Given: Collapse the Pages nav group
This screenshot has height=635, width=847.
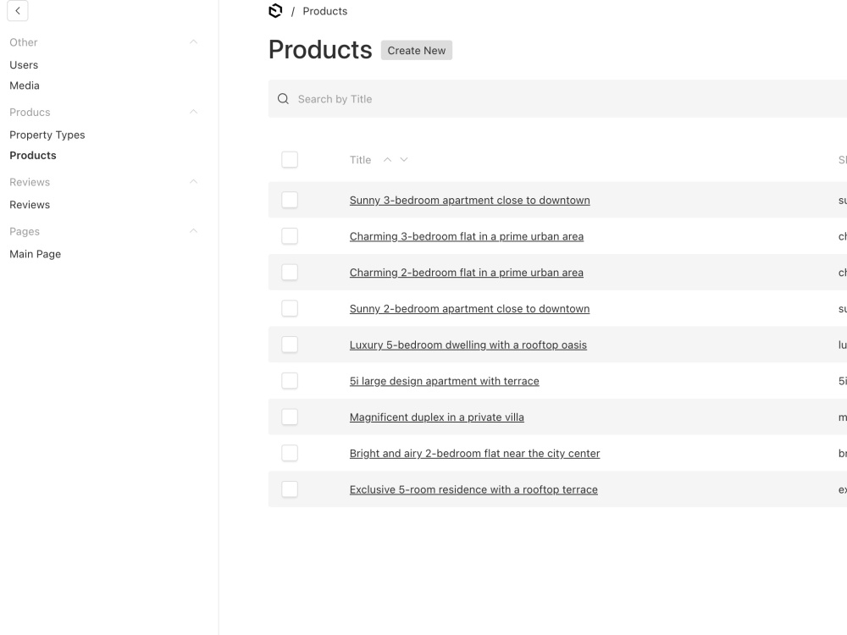Looking at the screenshot, I should point(193,231).
